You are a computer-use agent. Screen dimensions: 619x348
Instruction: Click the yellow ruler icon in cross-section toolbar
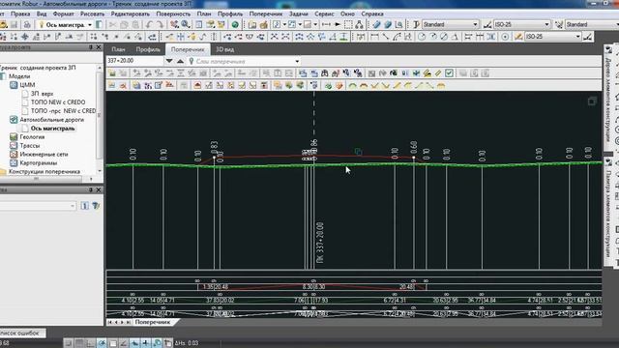(438, 73)
